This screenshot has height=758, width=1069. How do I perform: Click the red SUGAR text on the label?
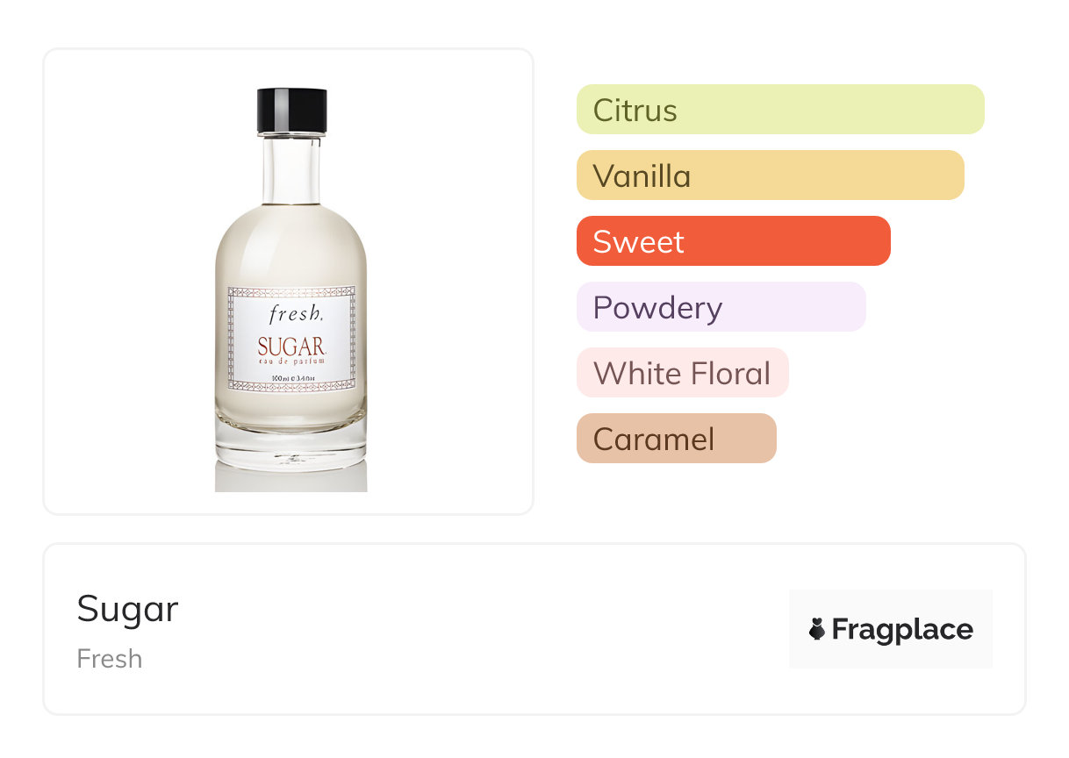click(x=291, y=347)
